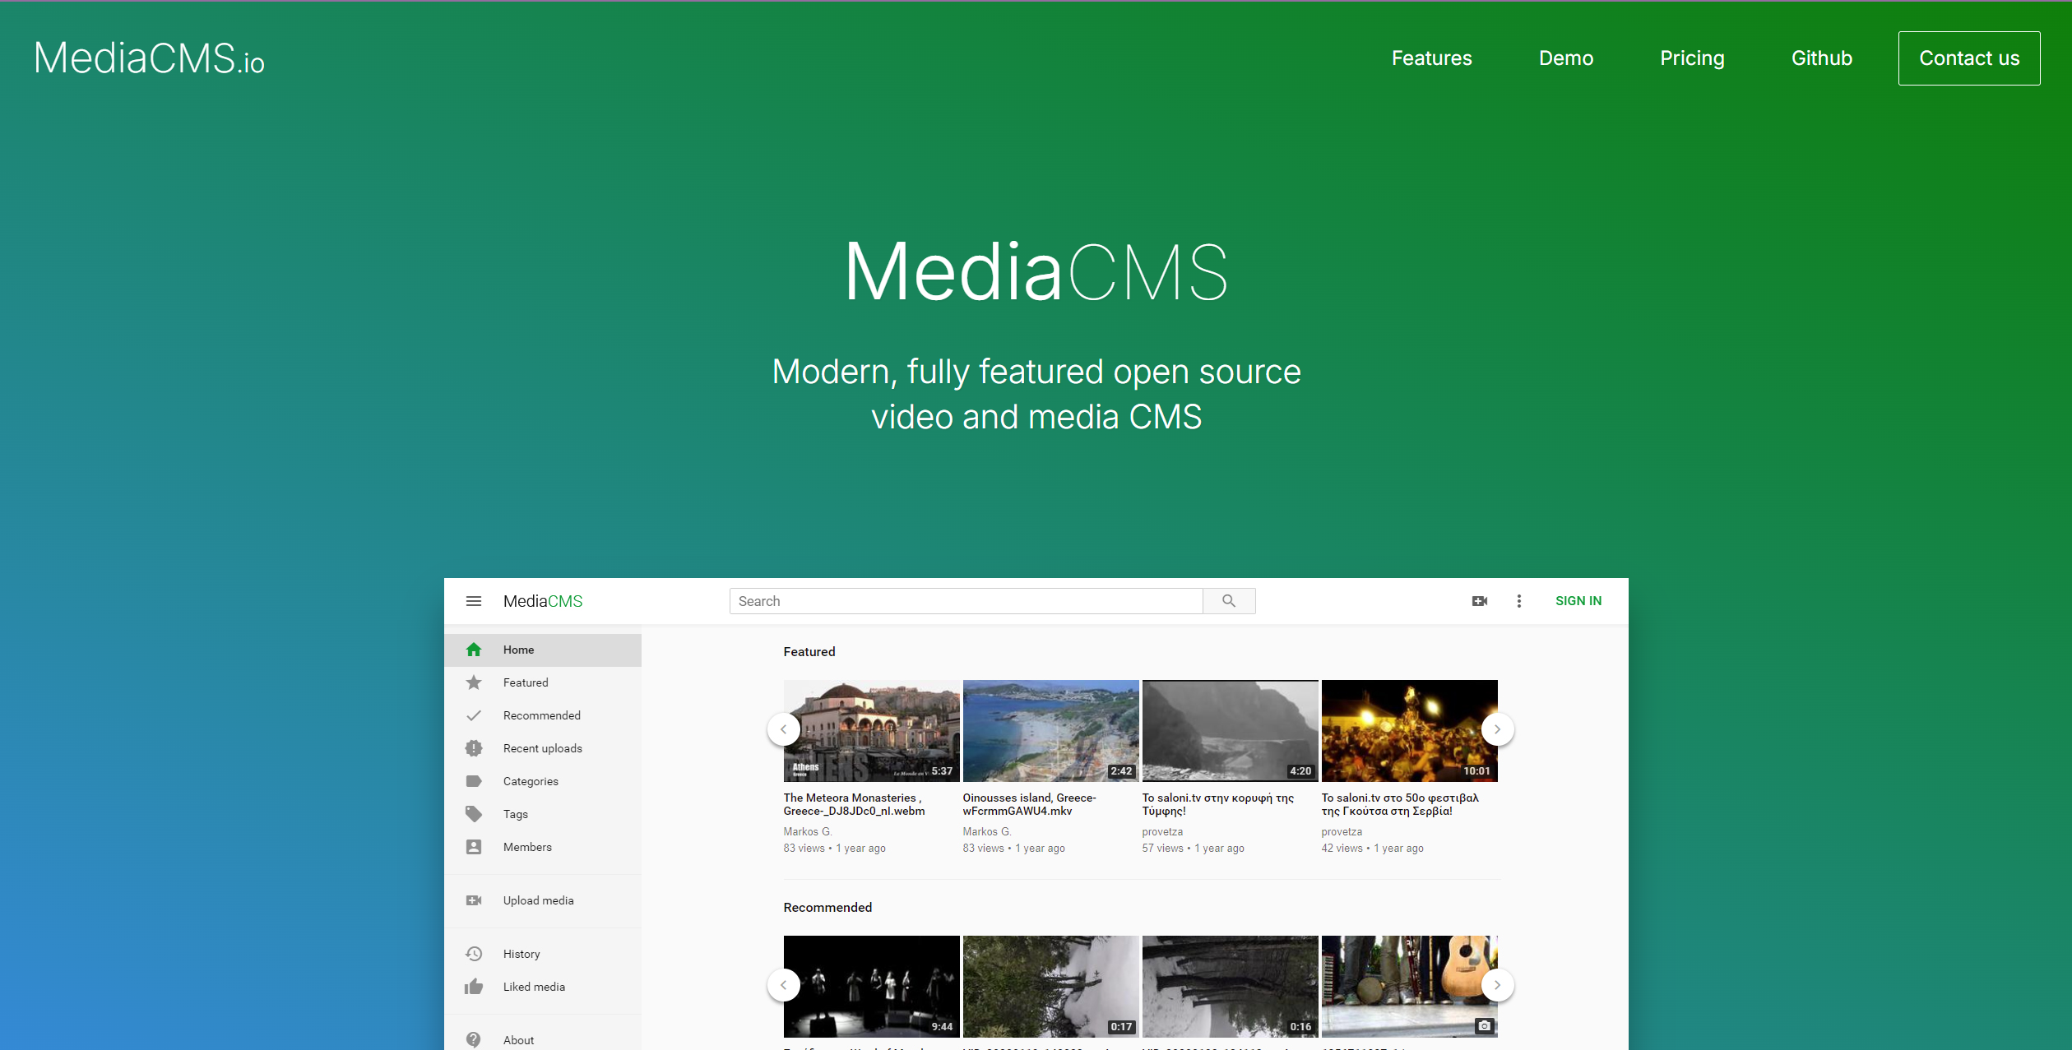2072x1050 pixels.
Task: Advance Featured carousel with right arrow
Action: tap(1497, 729)
